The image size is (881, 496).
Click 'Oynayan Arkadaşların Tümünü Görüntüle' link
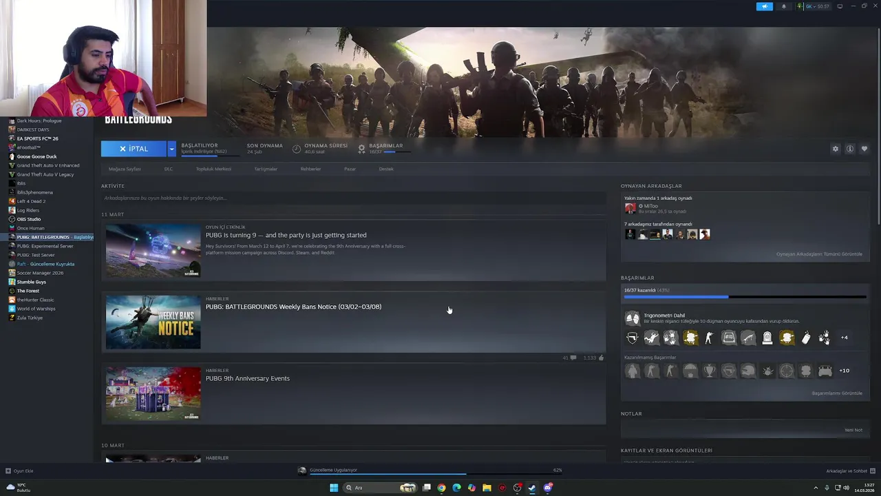pyautogui.click(x=819, y=254)
